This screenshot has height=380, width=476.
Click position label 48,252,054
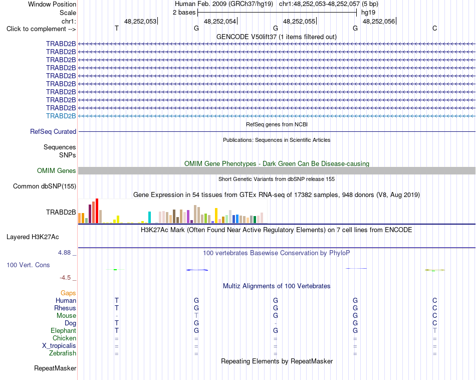(x=220, y=21)
